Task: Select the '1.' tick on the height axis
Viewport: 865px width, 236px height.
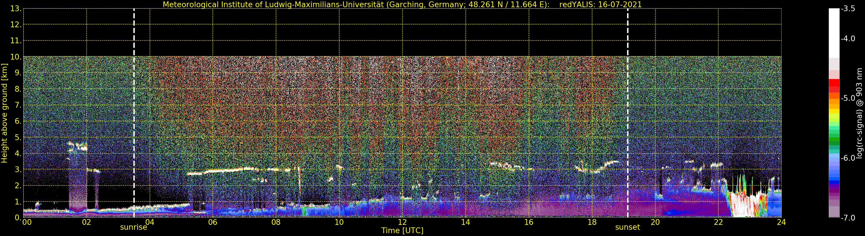Action: (18, 202)
